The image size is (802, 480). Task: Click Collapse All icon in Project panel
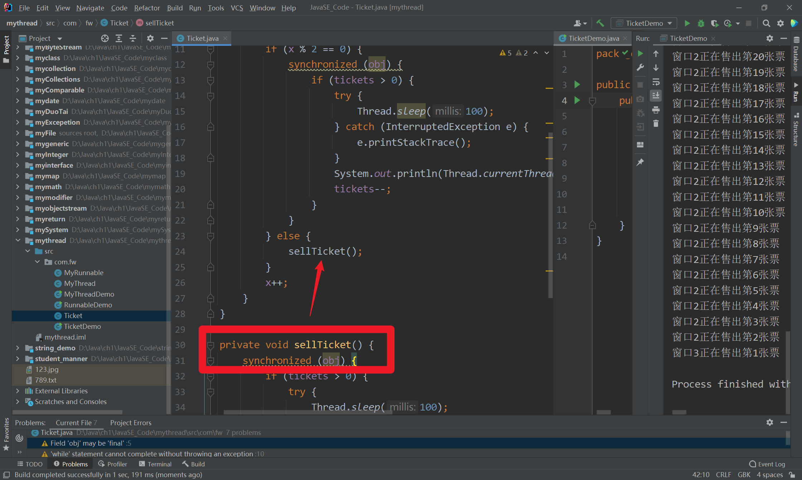click(x=133, y=38)
